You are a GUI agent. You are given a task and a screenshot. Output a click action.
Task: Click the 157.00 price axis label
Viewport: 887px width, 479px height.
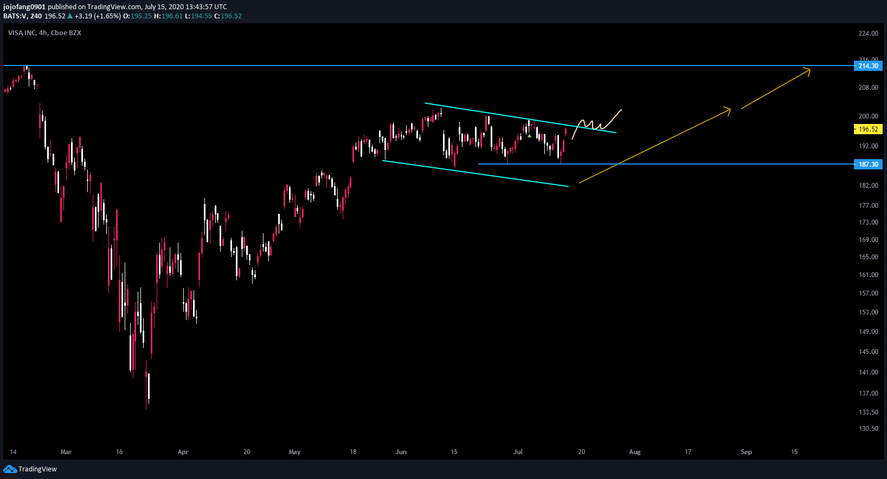(x=868, y=293)
